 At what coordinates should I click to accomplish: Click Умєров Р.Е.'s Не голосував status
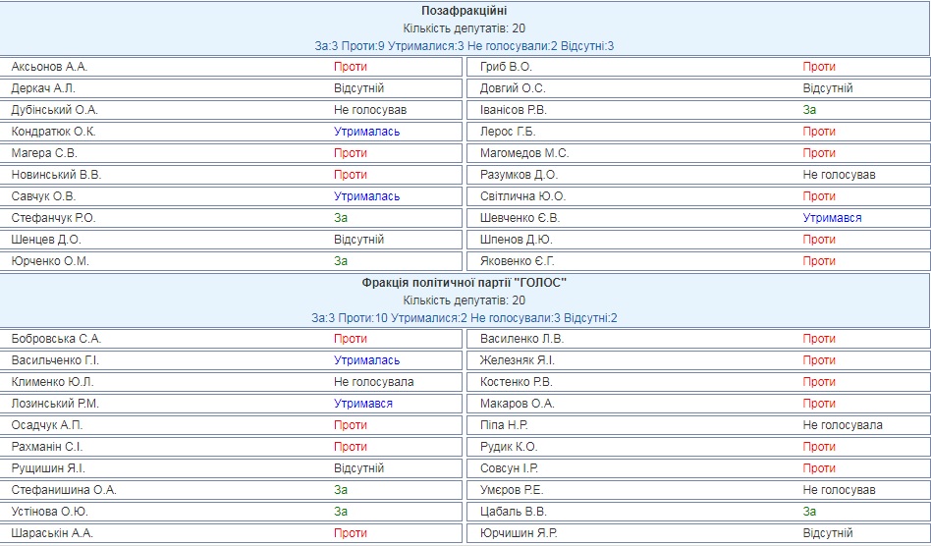840,490
